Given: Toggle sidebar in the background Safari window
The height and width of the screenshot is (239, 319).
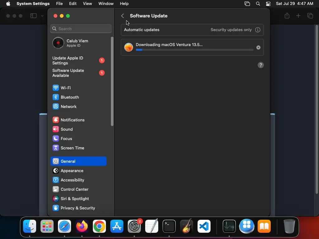Looking at the screenshot, I should tap(33, 16).
